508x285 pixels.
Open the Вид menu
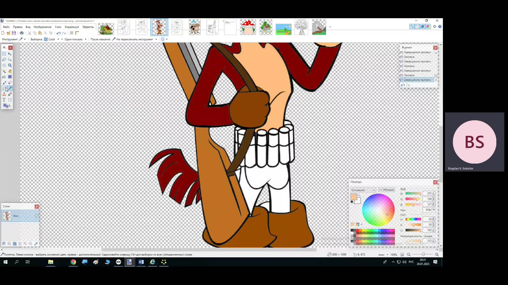[x=28, y=27]
